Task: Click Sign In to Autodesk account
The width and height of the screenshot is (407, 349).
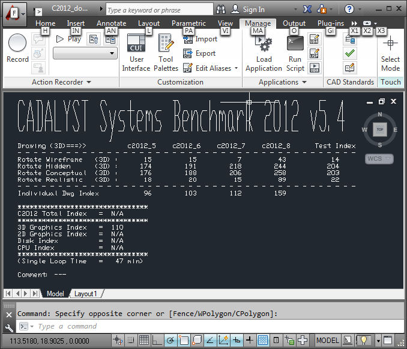Action: coord(248,10)
